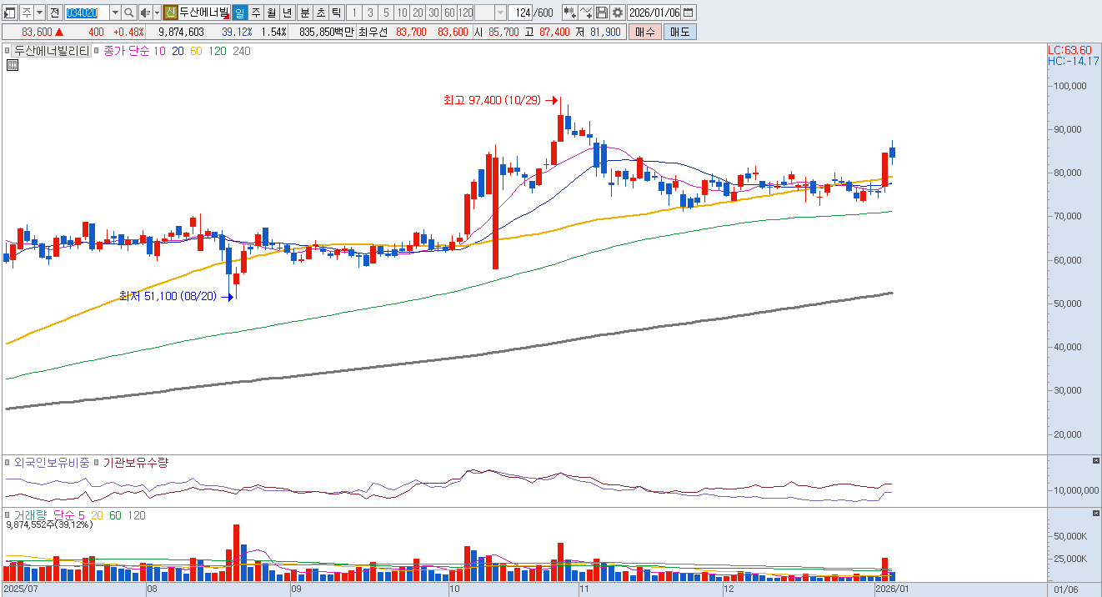Click the save chart floppy disk icon

point(602,13)
